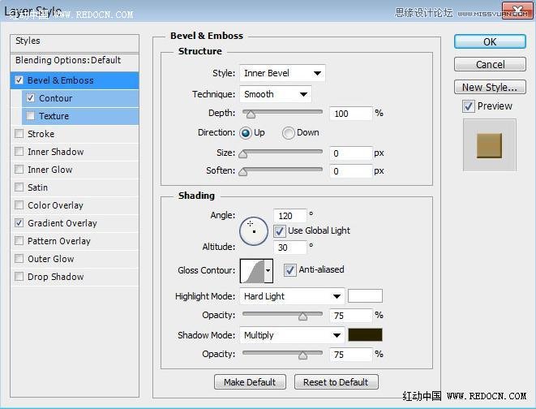The width and height of the screenshot is (536, 409).
Task: Uncheck the Preview checkbox
Action: pyautogui.click(x=469, y=106)
